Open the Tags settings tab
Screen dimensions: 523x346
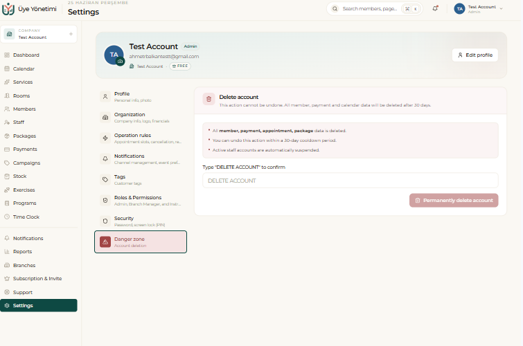[x=141, y=180]
